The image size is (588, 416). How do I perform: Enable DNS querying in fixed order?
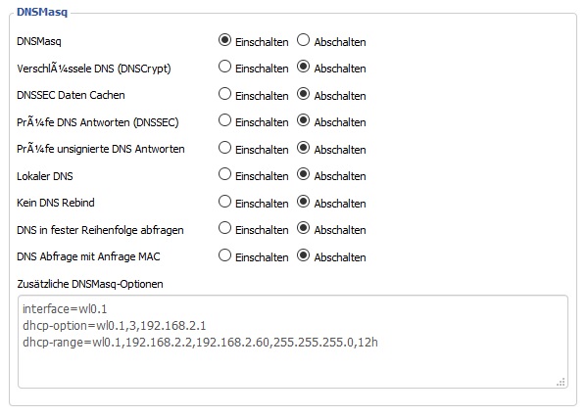pyautogui.click(x=224, y=229)
